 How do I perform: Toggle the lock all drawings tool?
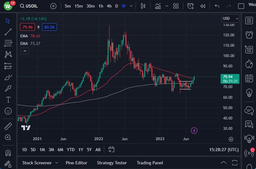[x=8, y=164]
